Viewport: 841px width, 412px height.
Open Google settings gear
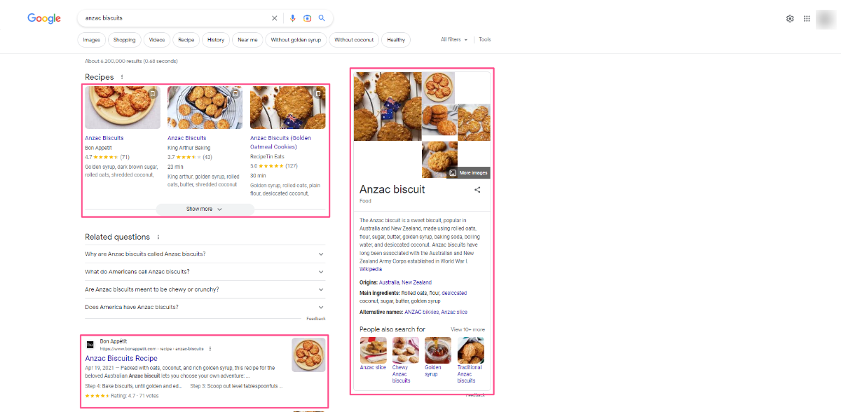[790, 18]
